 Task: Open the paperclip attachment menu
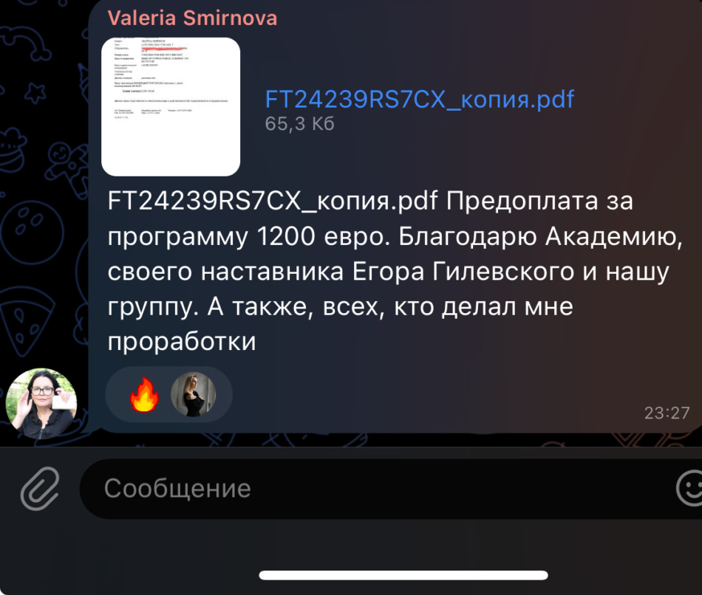40,489
